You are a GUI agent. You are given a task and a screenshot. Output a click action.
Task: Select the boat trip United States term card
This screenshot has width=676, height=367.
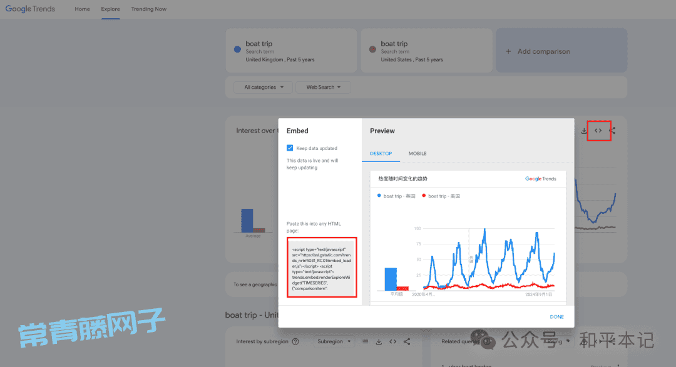[426, 51]
